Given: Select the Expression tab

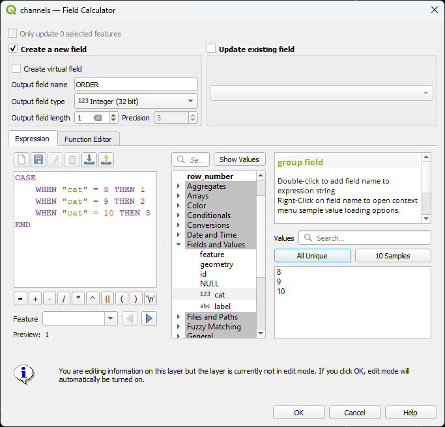Looking at the screenshot, I should click(x=32, y=139).
